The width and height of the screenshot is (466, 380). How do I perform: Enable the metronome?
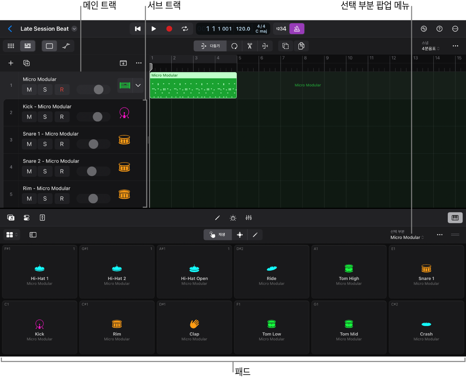tap(297, 29)
